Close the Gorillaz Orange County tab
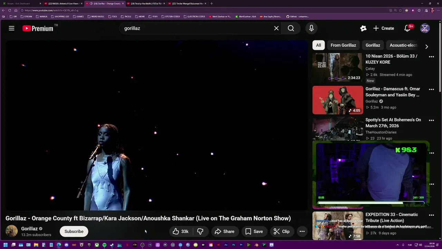 (123, 3)
